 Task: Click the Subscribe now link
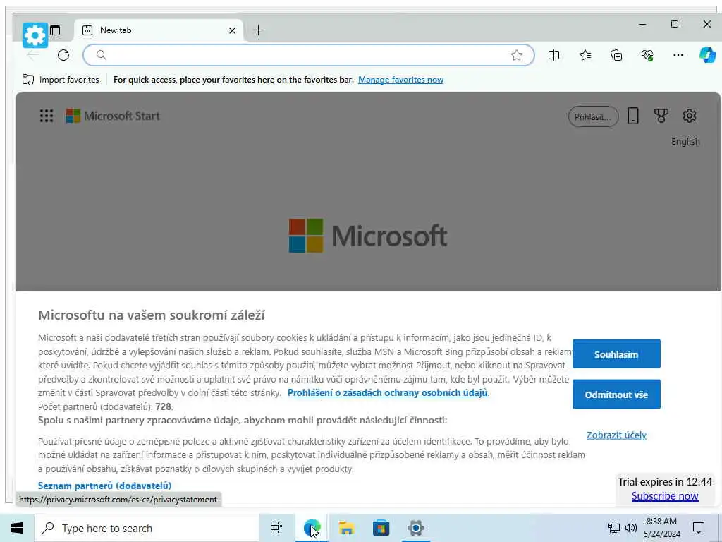pos(664,496)
